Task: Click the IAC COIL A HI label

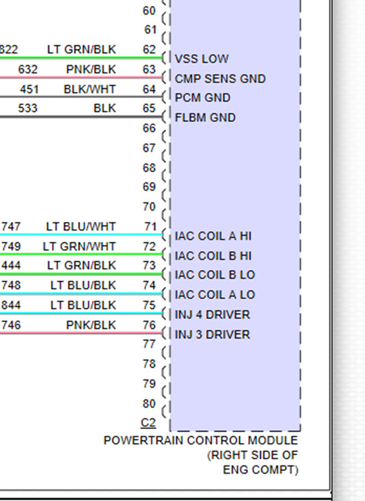Action: pos(213,236)
